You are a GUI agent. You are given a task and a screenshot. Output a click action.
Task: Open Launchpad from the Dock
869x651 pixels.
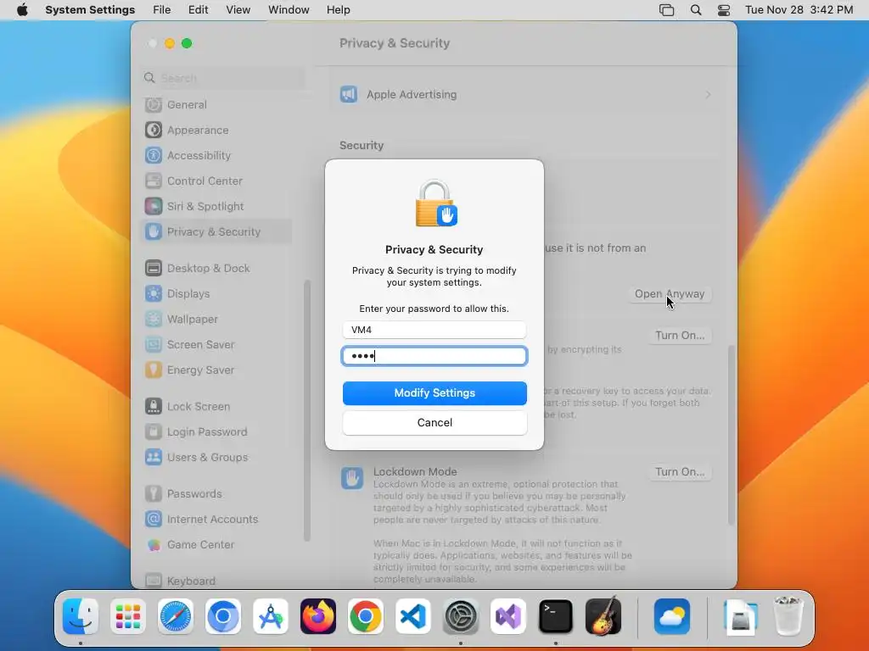(x=128, y=616)
